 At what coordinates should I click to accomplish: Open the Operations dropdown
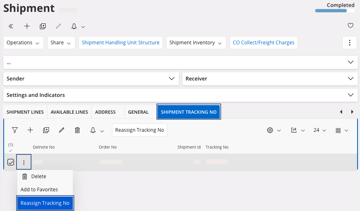(23, 43)
